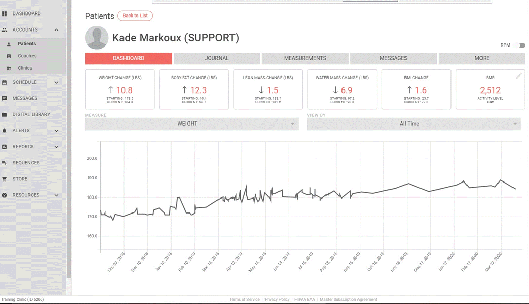Screen dimensions: 529x304
Task: Click the Schedule calendar icon
Action: (5, 82)
